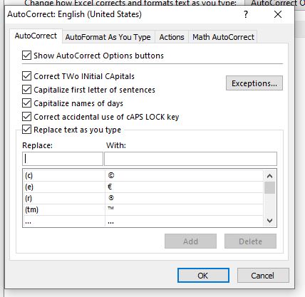
Task: Uncheck Show AutoCorrect Options buttons
Action: (26, 56)
